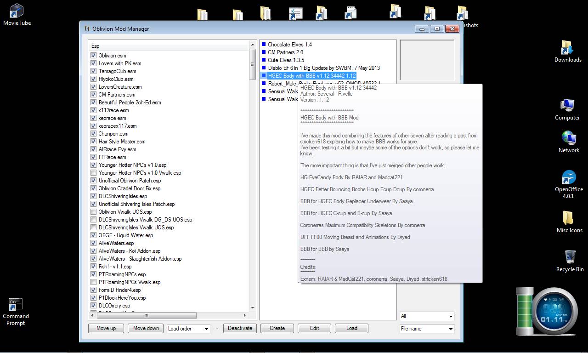Uncheck Oblivion.esm in the Esp list
The width and height of the screenshot is (588, 353).
[93, 56]
